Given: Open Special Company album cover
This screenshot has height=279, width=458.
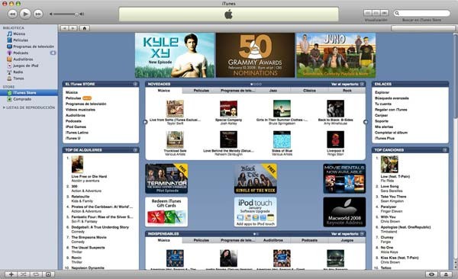Looking at the screenshot, I should [x=228, y=108].
